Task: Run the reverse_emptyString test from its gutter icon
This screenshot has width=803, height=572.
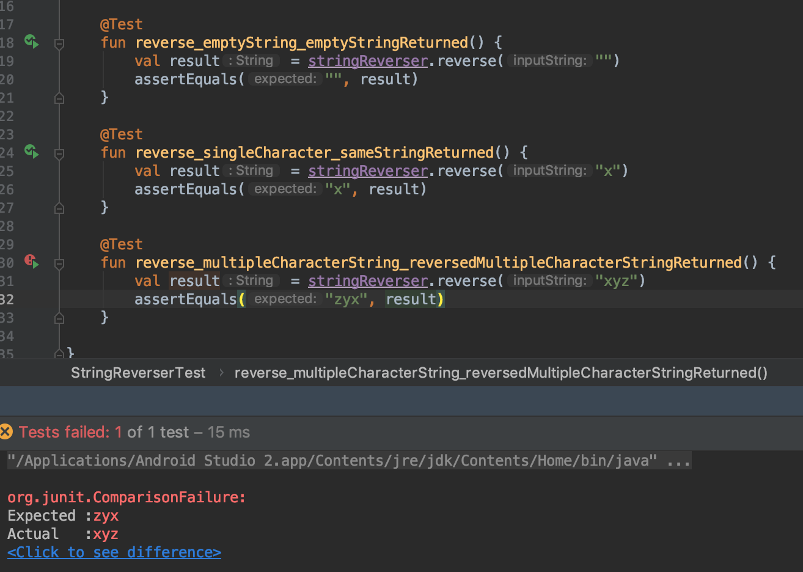Action: 31,42
